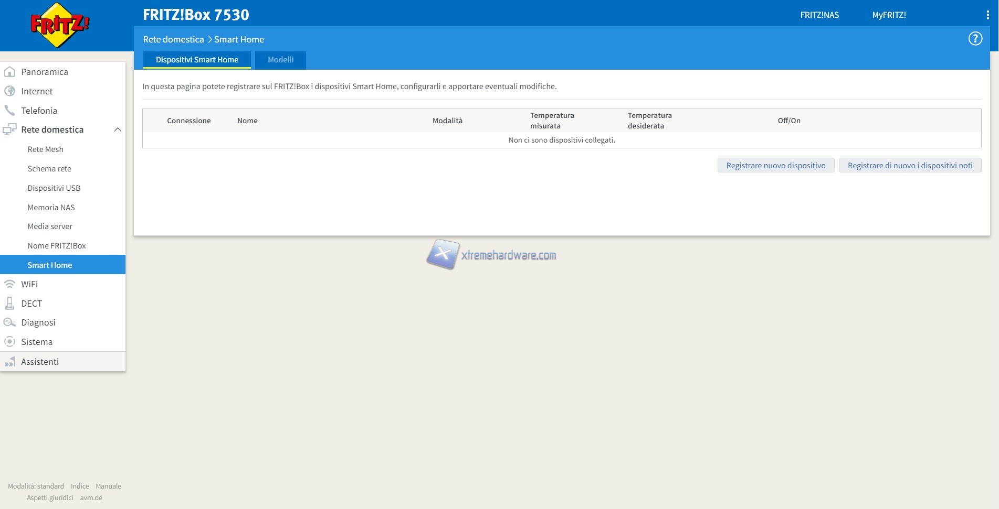Screen dimensions: 999x509
Task: Click the Internet globe icon
Action: pyautogui.click(x=9, y=91)
